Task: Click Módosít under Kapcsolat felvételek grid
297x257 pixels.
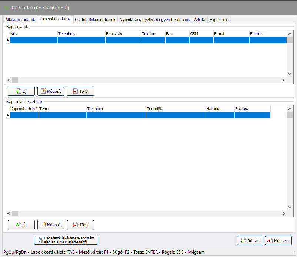Action: pos(51,224)
